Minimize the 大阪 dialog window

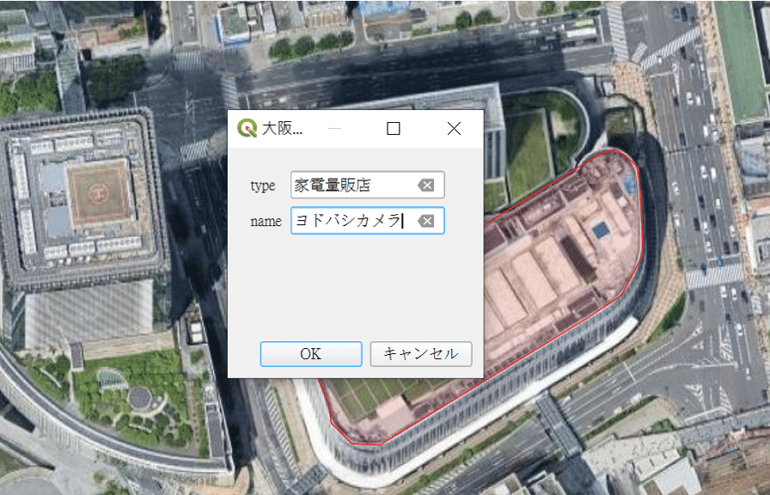tap(334, 129)
